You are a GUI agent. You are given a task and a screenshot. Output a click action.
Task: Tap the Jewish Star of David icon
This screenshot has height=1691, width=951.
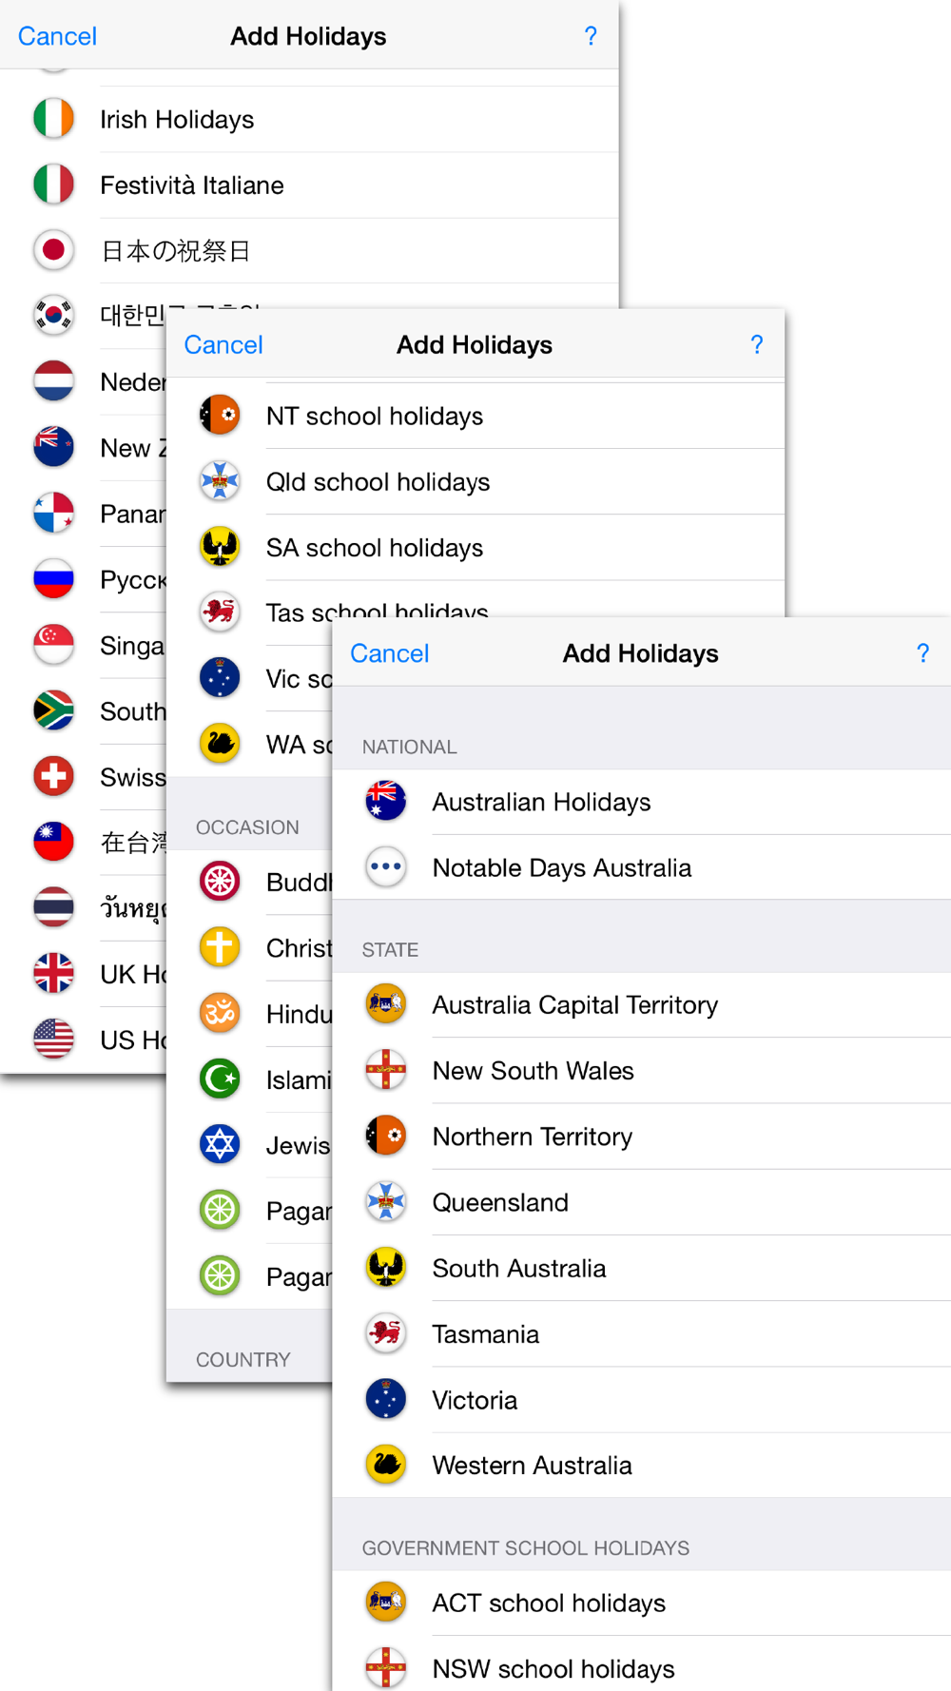[x=220, y=1144]
